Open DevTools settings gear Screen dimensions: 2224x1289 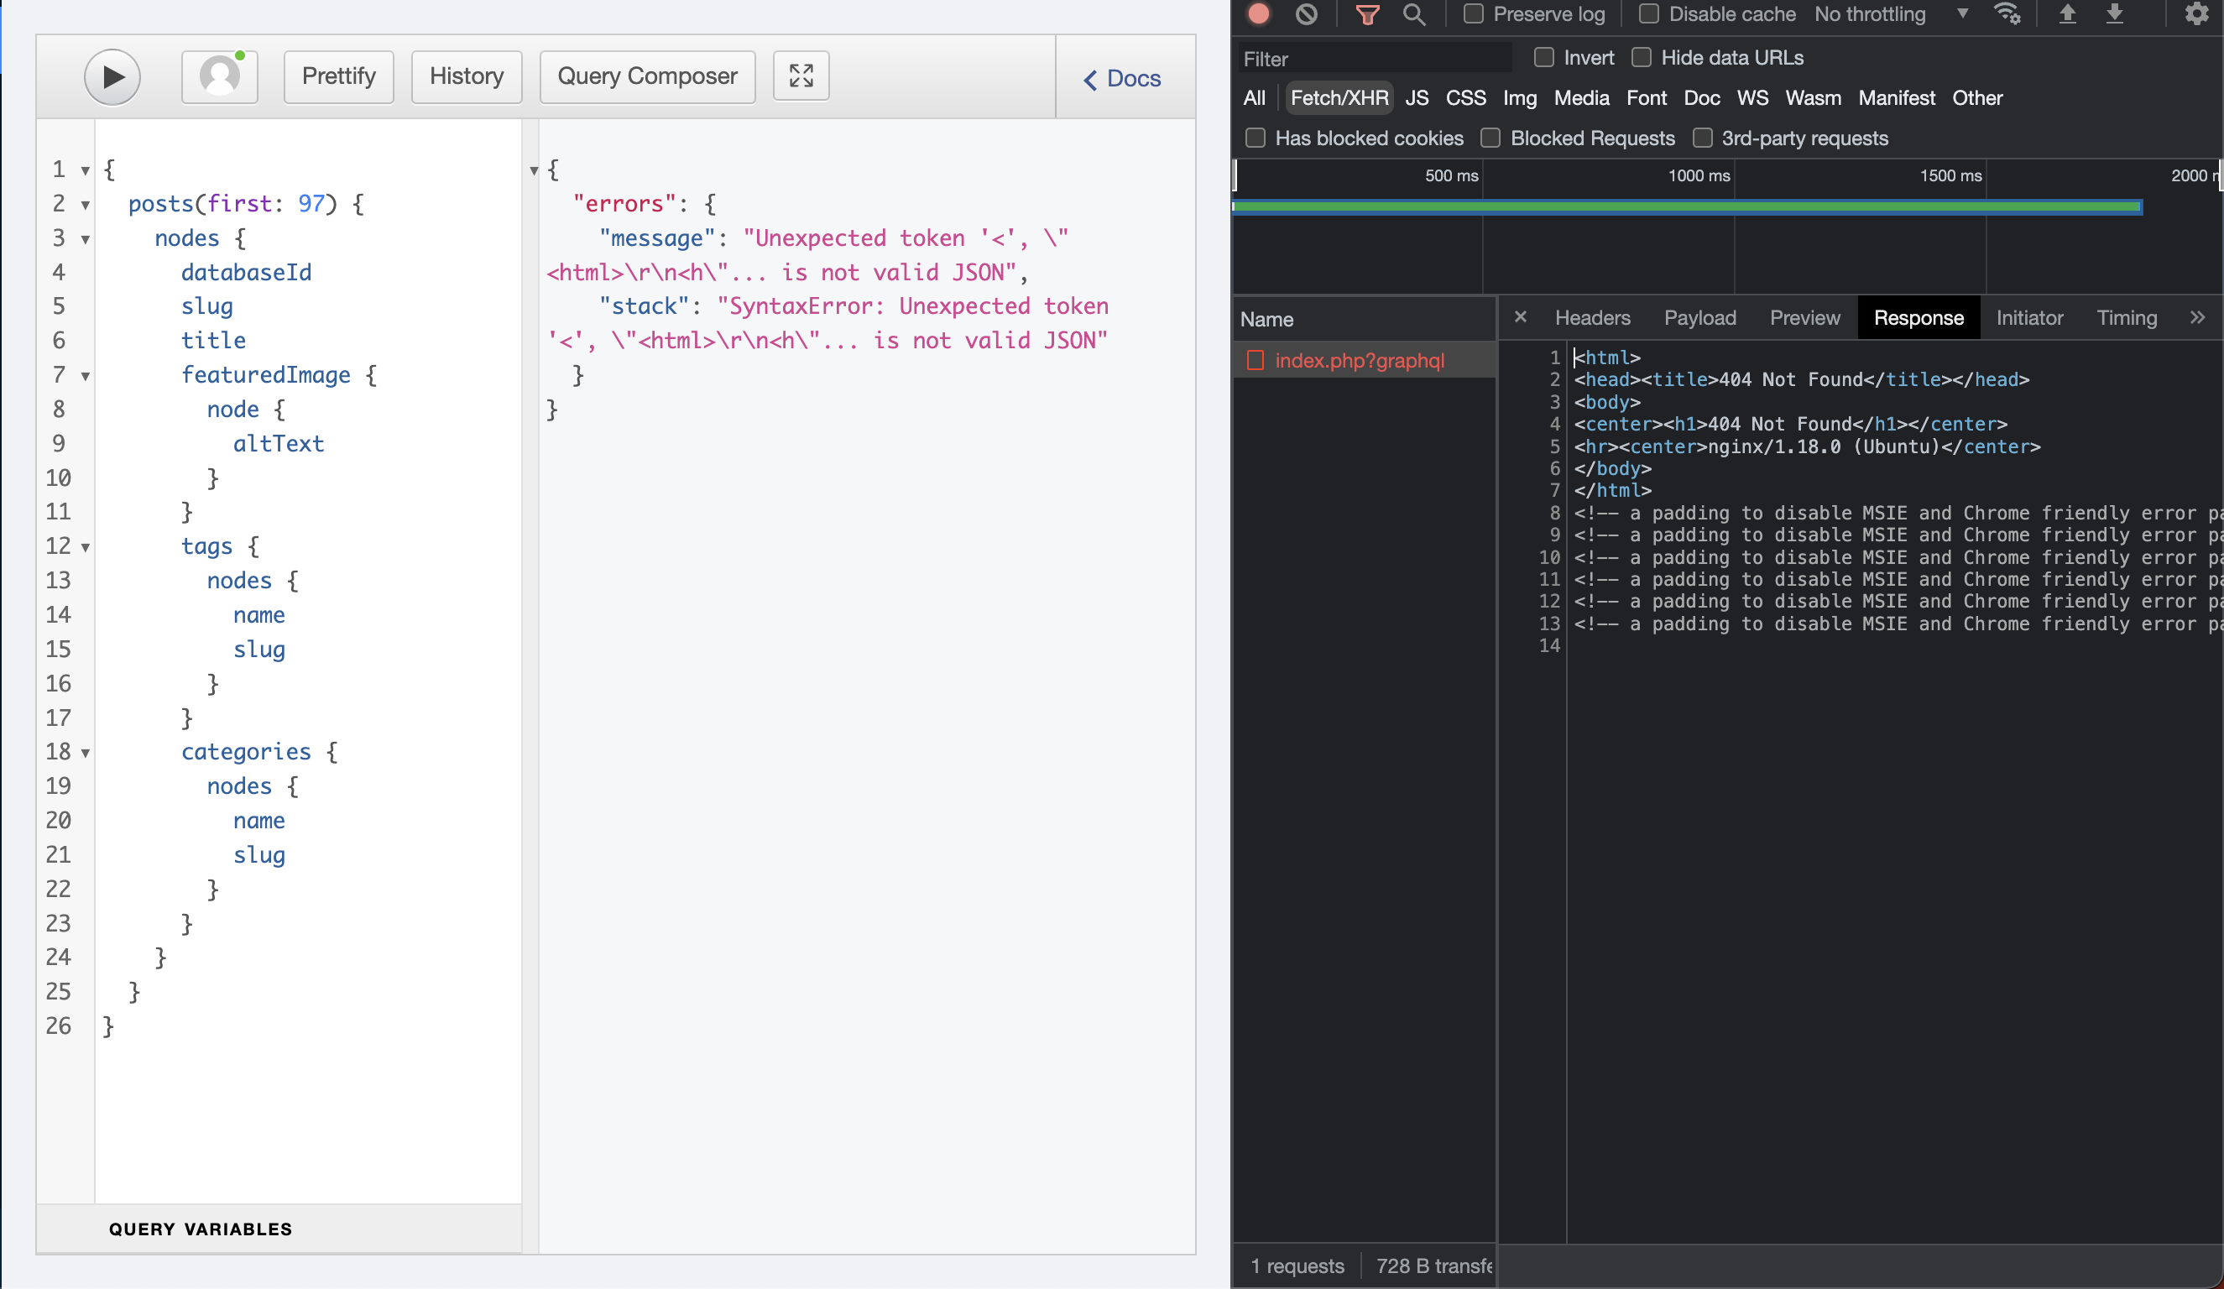(2195, 14)
